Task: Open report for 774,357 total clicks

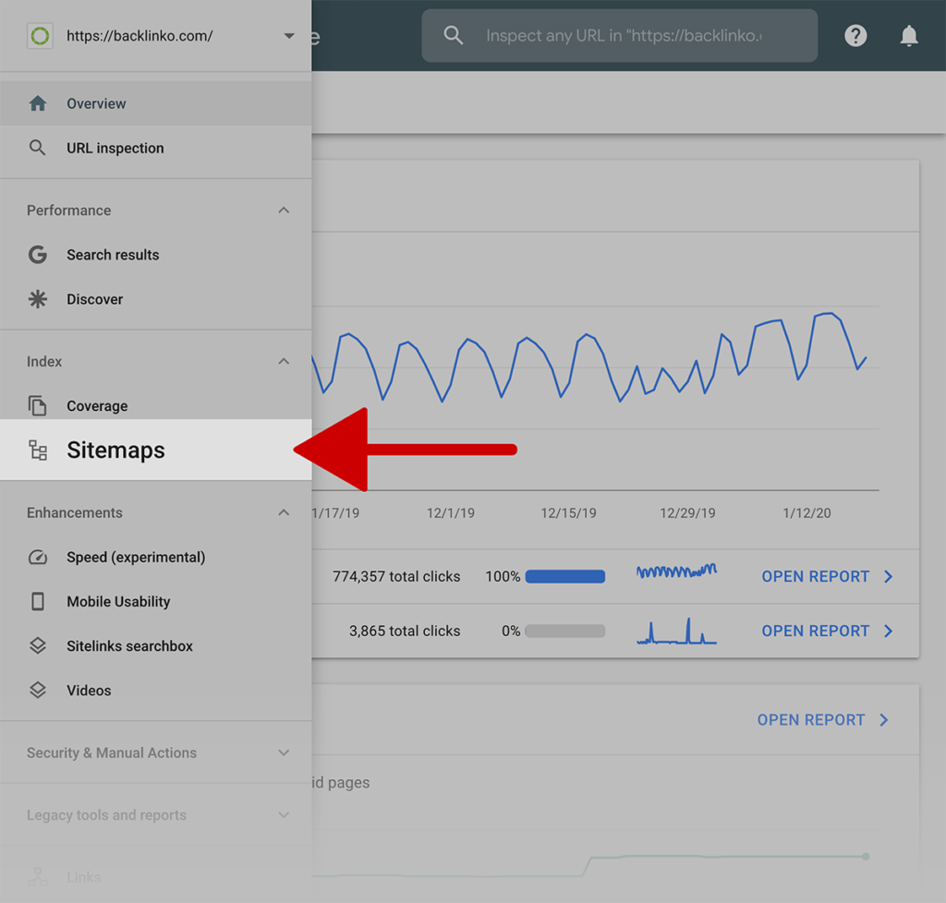Action: click(826, 576)
